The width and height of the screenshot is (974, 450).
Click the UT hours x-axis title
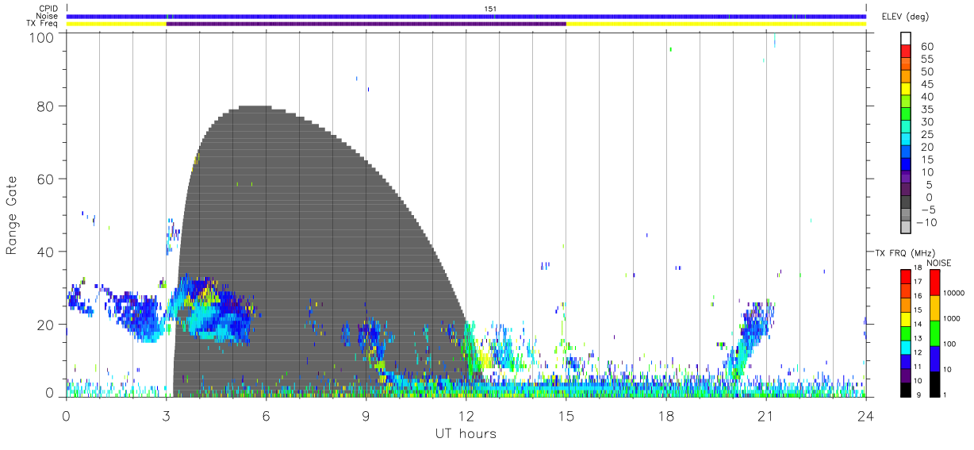[x=466, y=433]
